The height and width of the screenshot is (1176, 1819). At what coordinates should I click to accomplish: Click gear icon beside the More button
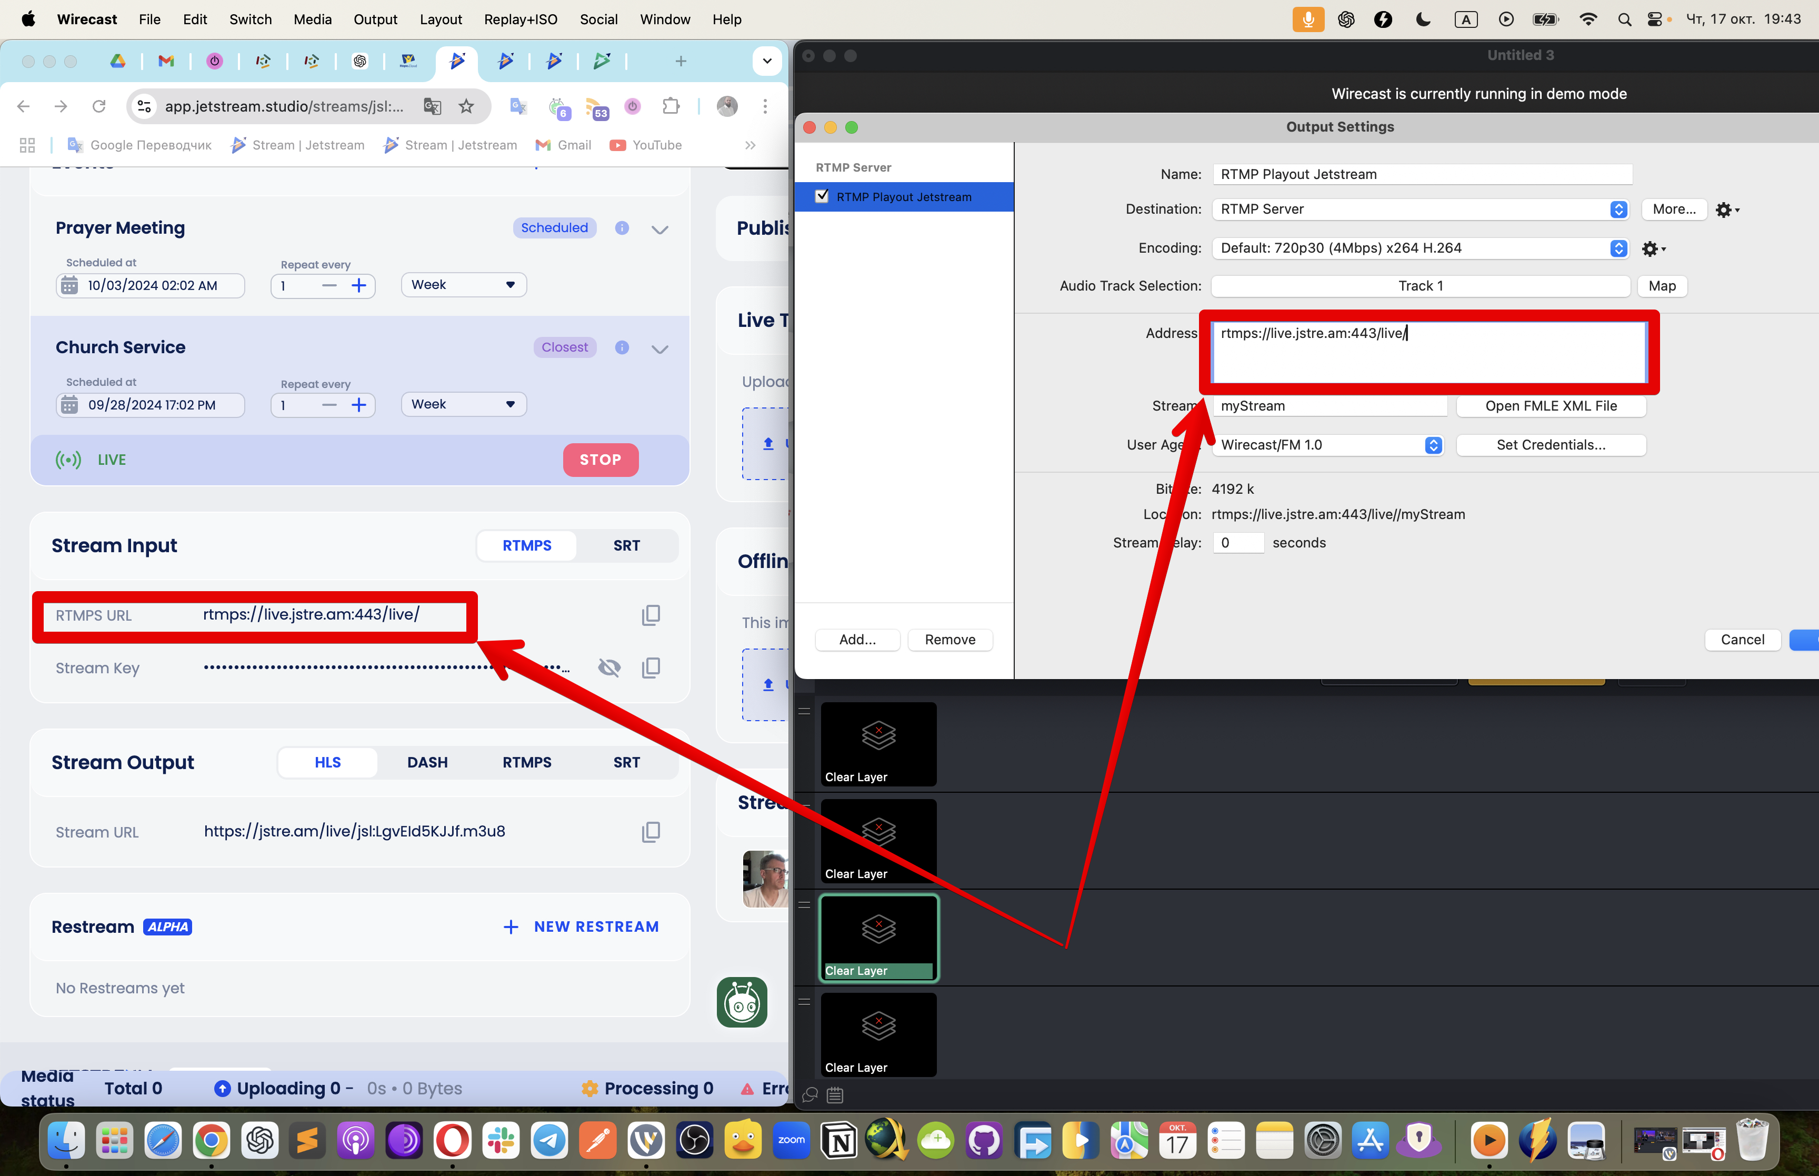coord(1727,209)
